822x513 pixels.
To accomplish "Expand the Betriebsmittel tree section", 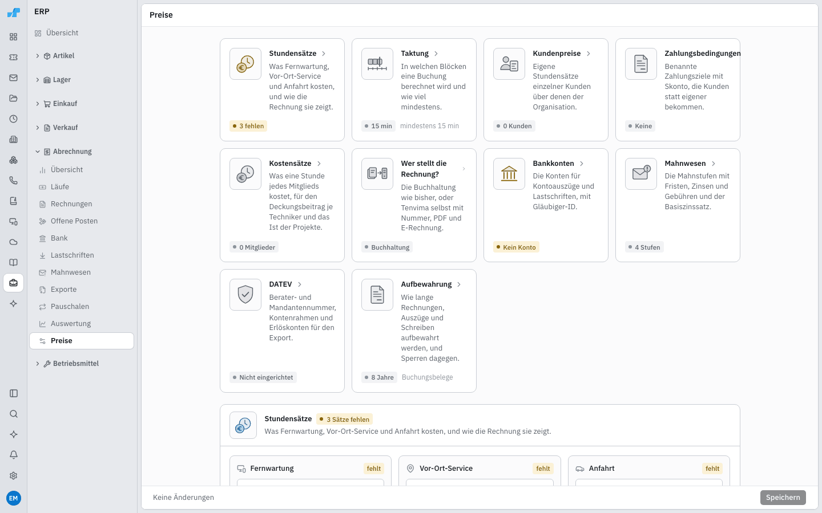I will pos(82,364).
